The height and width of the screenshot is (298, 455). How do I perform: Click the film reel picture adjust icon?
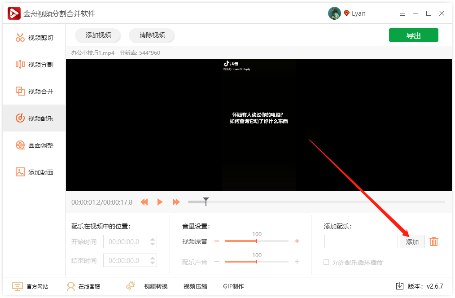[x=20, y=145]
